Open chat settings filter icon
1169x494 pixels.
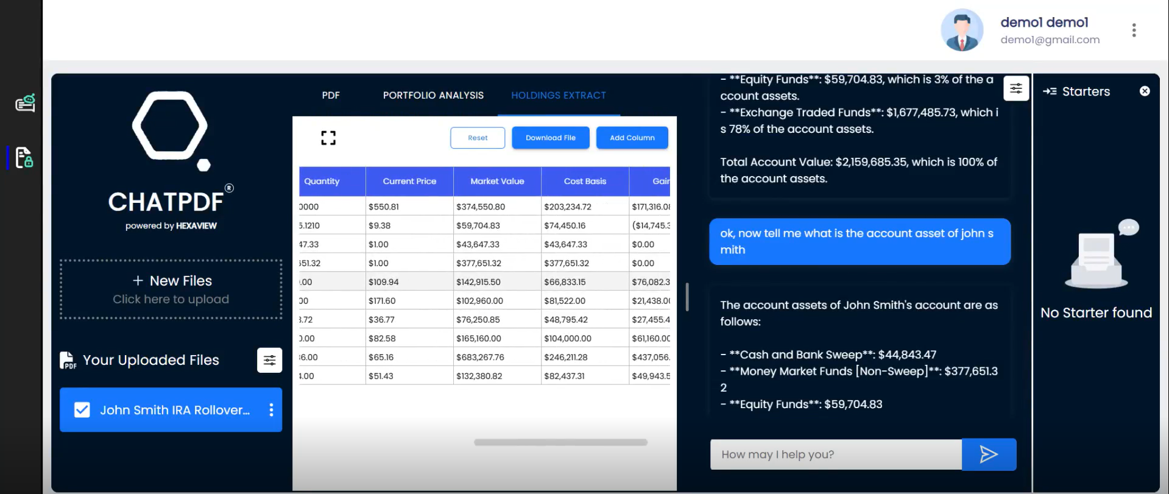click(1015, 89)
